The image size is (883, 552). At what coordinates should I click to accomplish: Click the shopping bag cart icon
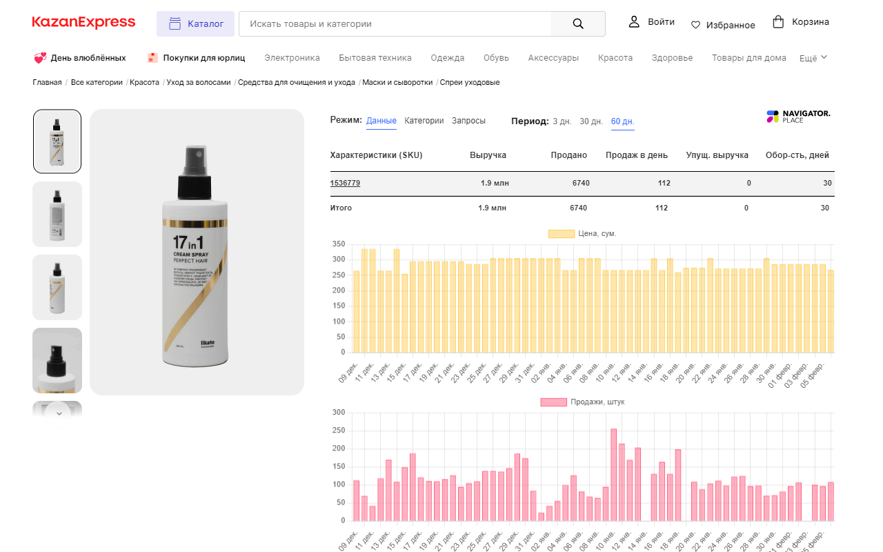[x=778, y=22]
